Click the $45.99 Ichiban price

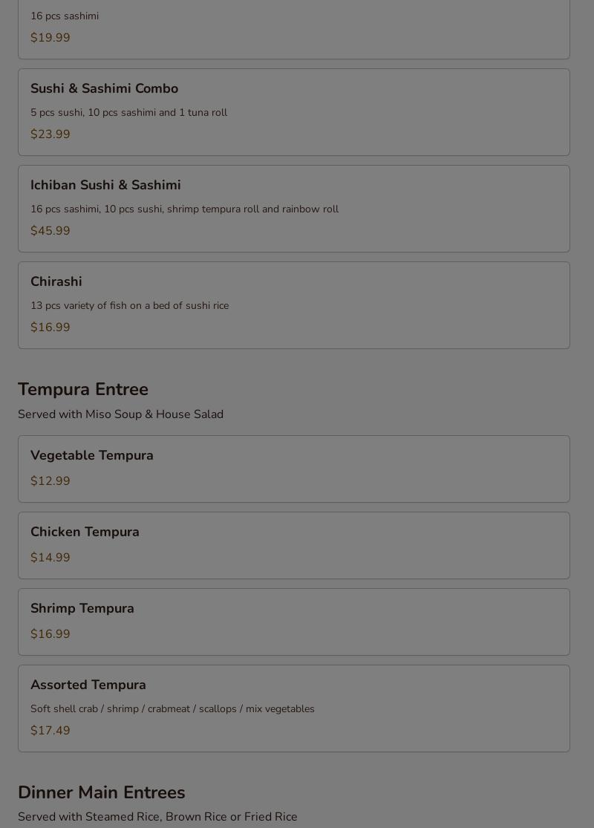pyautogui.click(x=50, y=231)
